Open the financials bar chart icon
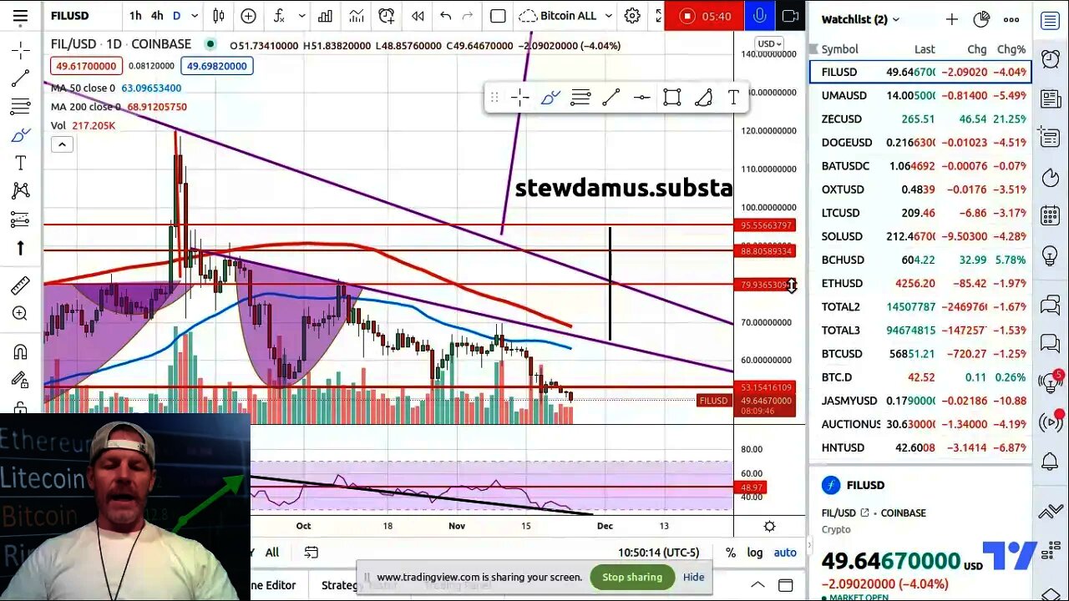This screenshot has height=601, width=1069. click(x=325, y=16)
